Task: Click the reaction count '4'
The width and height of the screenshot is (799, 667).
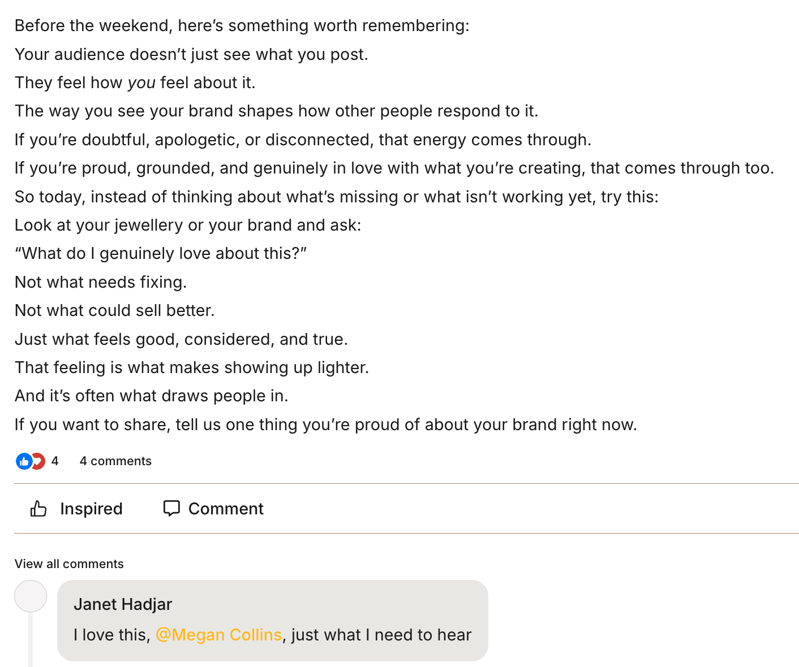Action: (55, 461)
